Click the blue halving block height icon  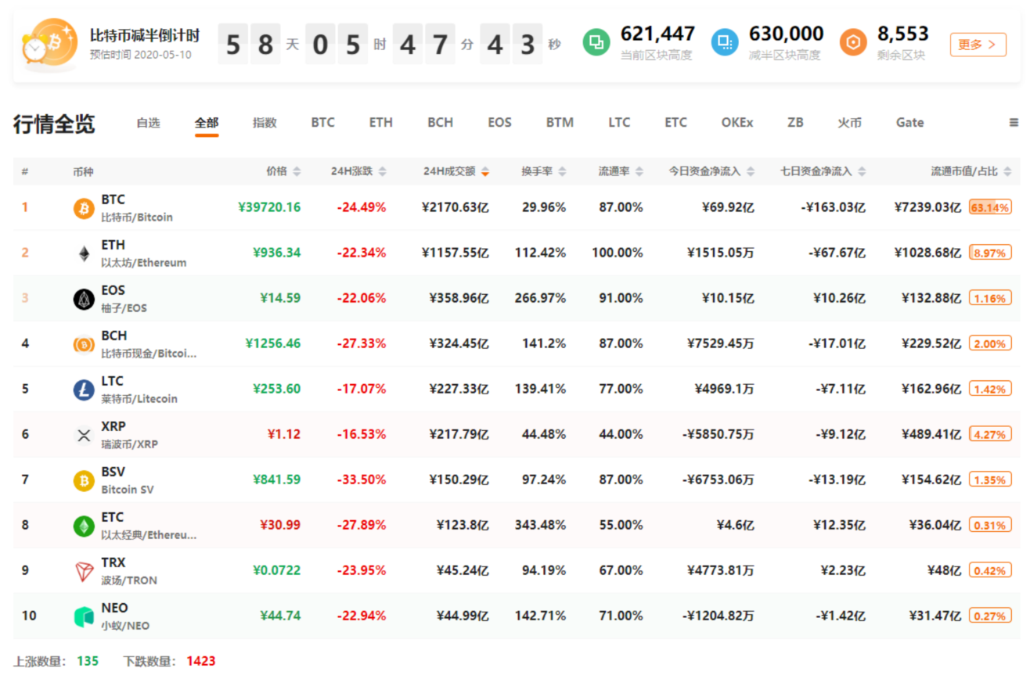click(725, 42)
